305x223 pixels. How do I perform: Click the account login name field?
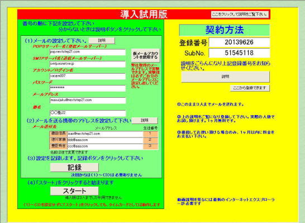click(x=88, y=76)
